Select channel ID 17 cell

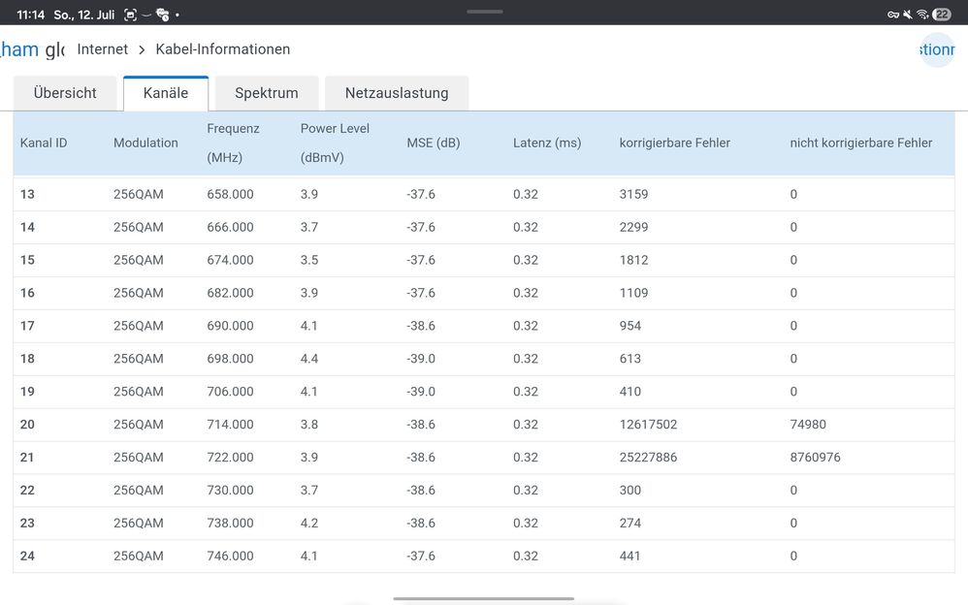click(x=27, y=326)
